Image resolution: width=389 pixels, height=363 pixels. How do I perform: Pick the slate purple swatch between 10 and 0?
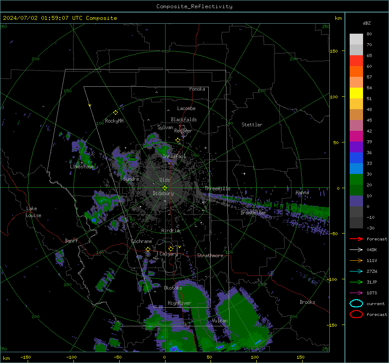356,201
